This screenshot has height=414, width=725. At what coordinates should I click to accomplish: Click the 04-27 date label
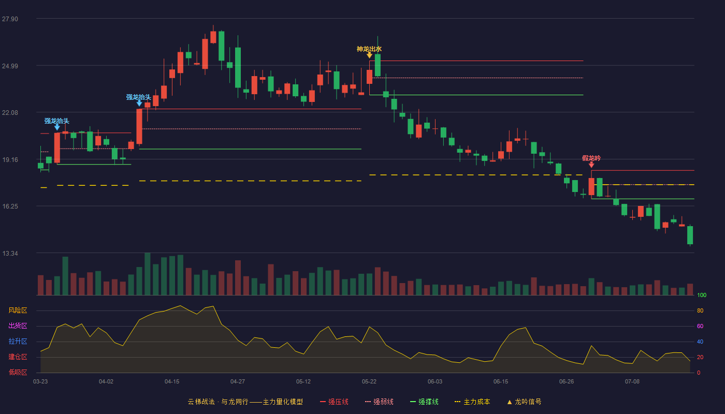pyautogui.click(x=238, y=381)
